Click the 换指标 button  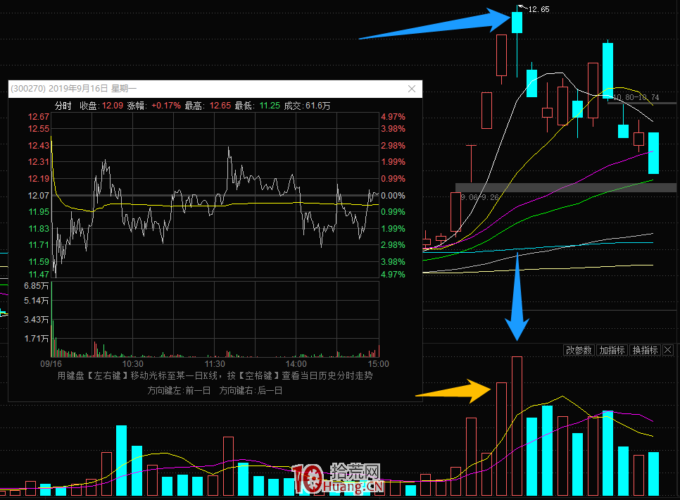pyautogui.click(x=645, y=350)
